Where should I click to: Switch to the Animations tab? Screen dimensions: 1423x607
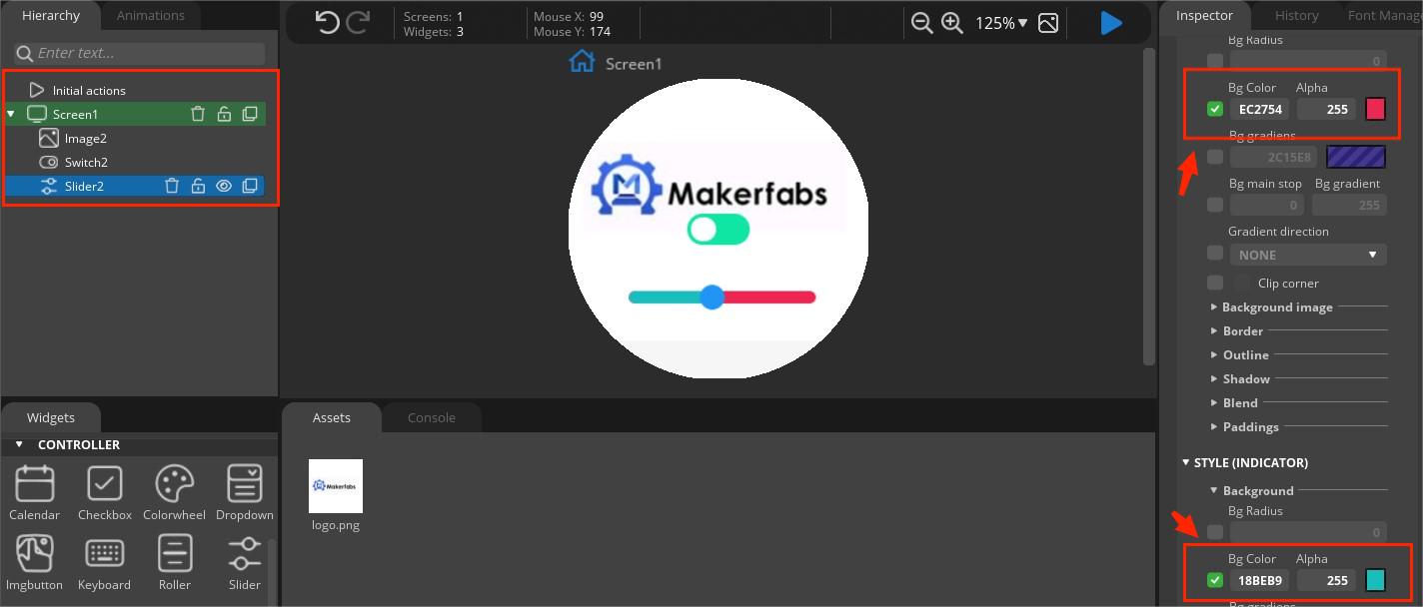tap(151, 15)
